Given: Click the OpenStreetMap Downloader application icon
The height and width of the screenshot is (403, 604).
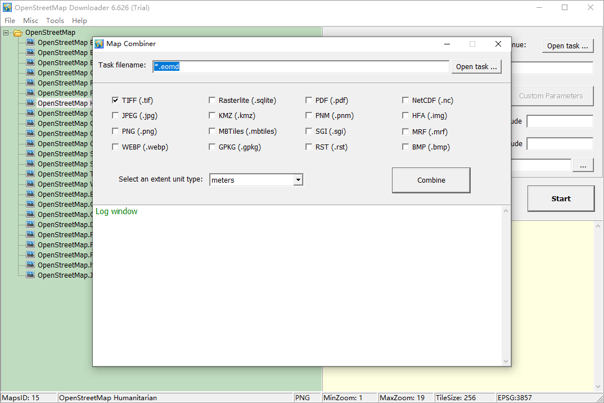Looking at the screenshot, I should pyautogui.click(x=7, y=7).
